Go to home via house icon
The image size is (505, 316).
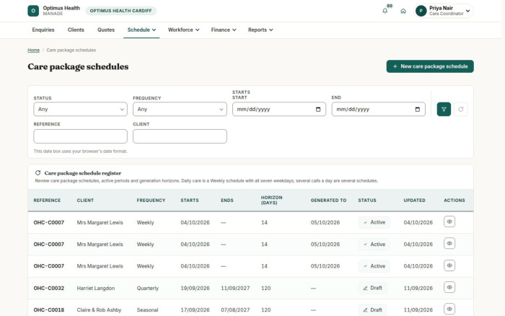point(403,11)
